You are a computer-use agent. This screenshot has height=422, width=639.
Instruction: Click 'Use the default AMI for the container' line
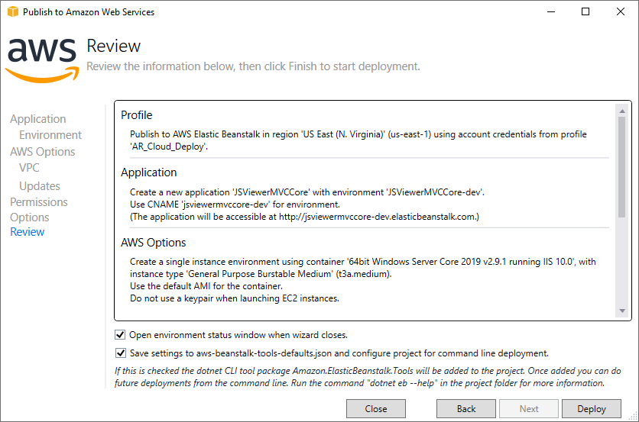pos(206,286)
